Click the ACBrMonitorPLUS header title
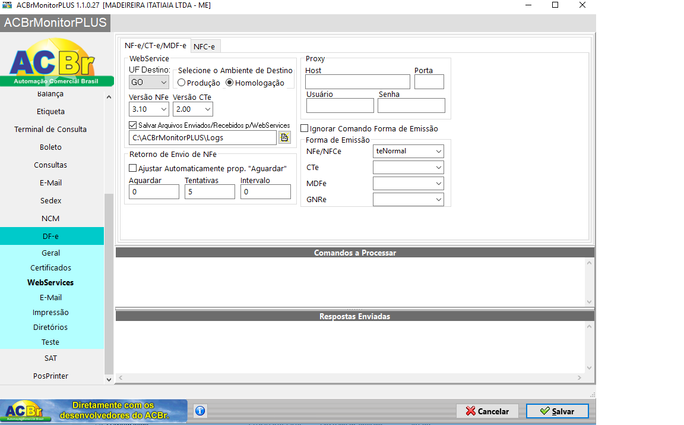 click(55, 23)
